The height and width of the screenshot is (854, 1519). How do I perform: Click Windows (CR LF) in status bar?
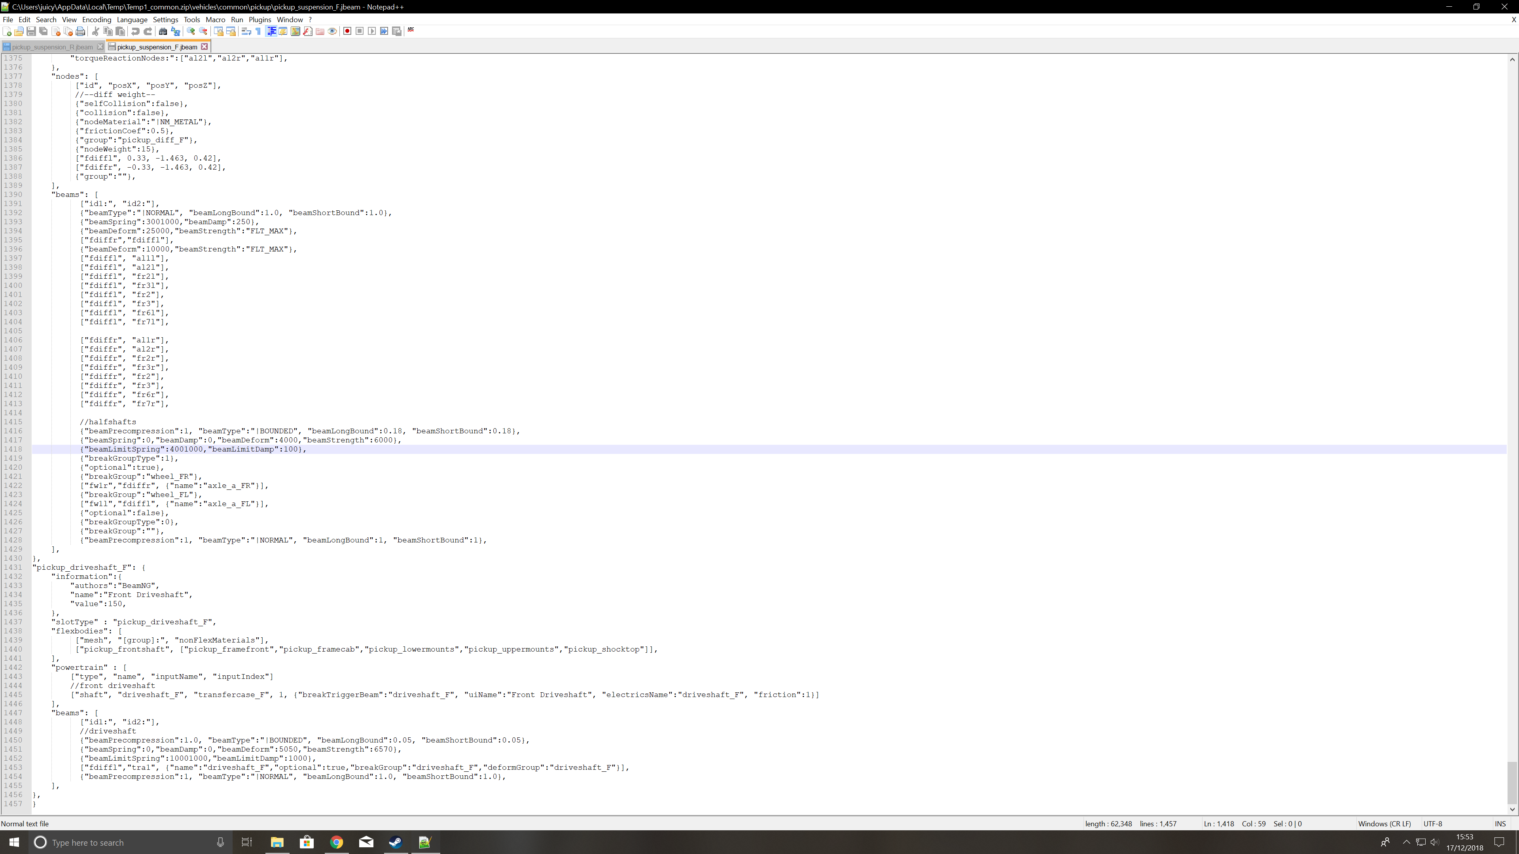click(x=1384, y=824)
